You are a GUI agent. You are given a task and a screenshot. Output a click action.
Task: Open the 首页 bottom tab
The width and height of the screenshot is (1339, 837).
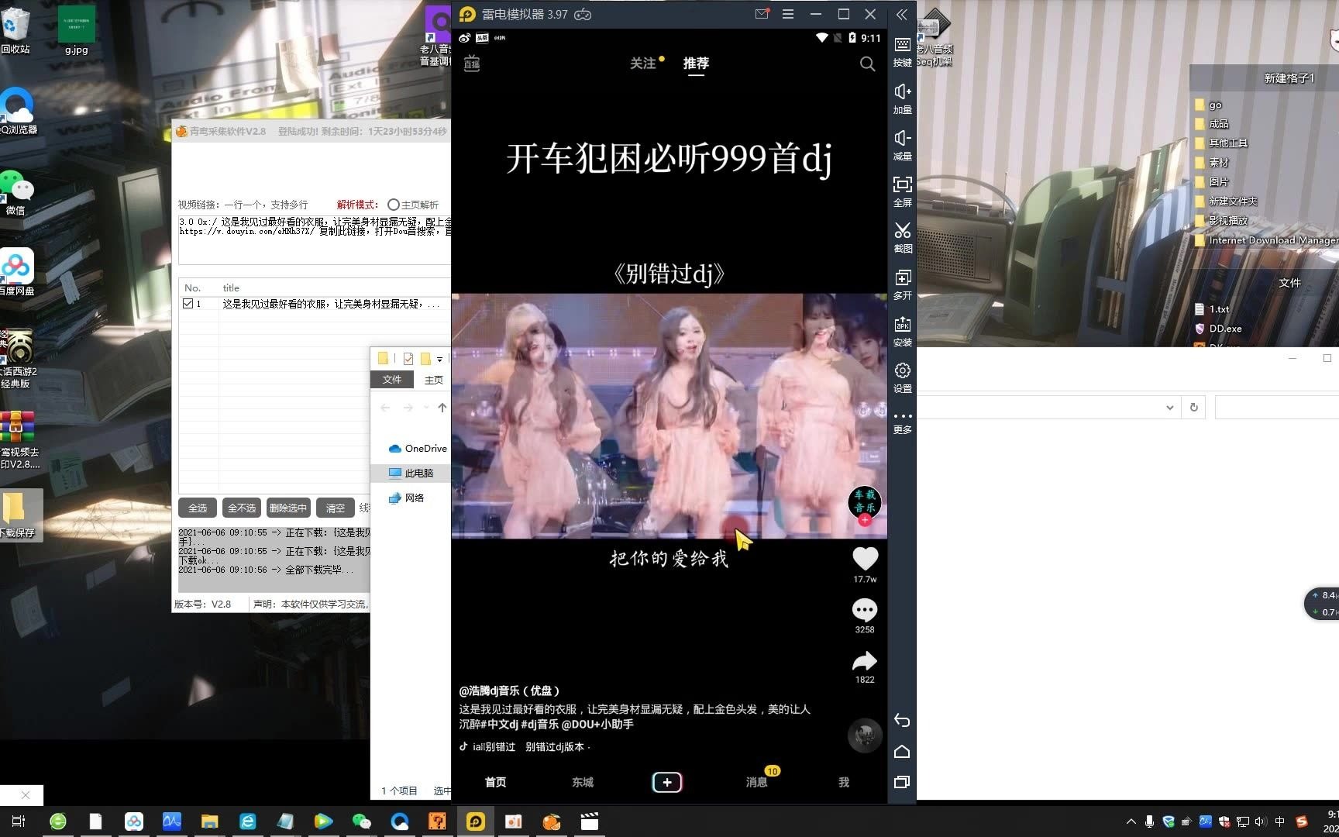[x=495, y=783]
